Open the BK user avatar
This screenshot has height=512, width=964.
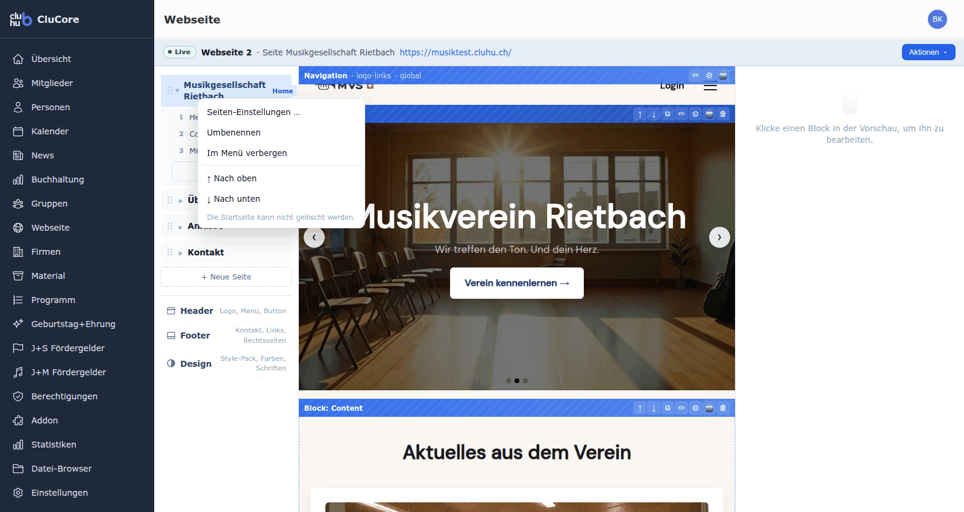coord(937,19)
